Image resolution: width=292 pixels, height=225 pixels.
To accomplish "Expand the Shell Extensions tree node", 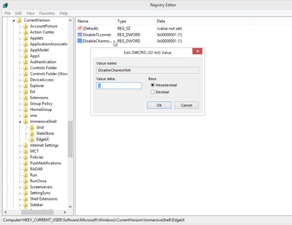I will pos(20,199).
